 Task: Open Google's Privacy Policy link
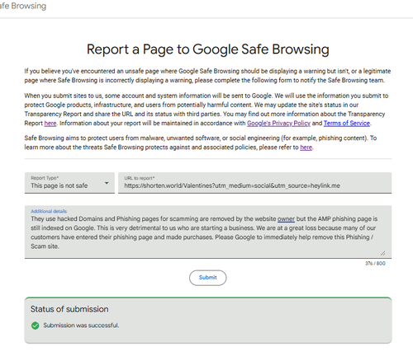(278, 124)
